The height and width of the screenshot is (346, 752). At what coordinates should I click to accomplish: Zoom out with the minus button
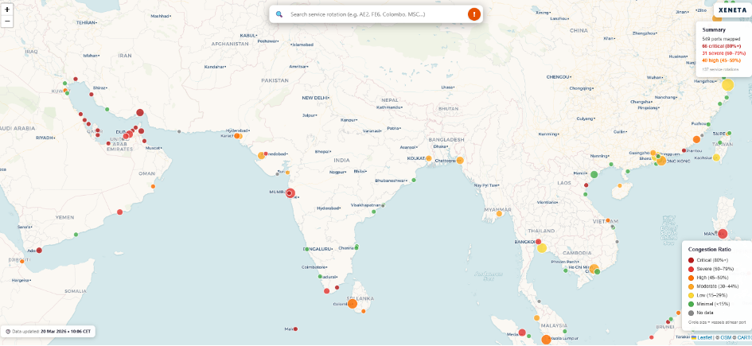coord(6,21)
